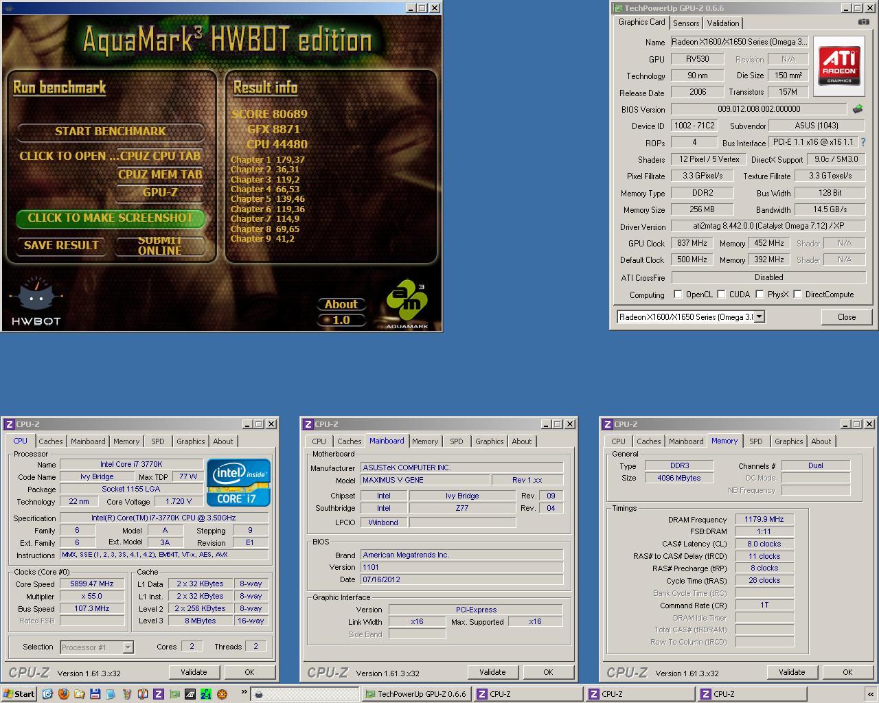Click the trash bin icon in quick launch

[126, 694]
